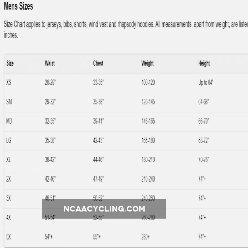
Task: Select the Waist column header
Action: point(50,63)
